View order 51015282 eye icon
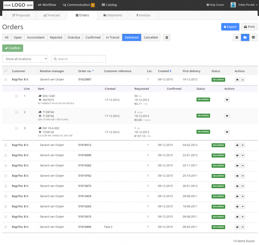Image resolution: width=259 pixels, height=245 pixels. coord(237,166)
